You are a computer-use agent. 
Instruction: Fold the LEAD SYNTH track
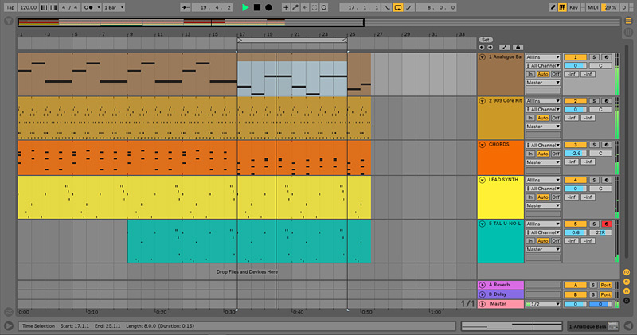[482, 180]
